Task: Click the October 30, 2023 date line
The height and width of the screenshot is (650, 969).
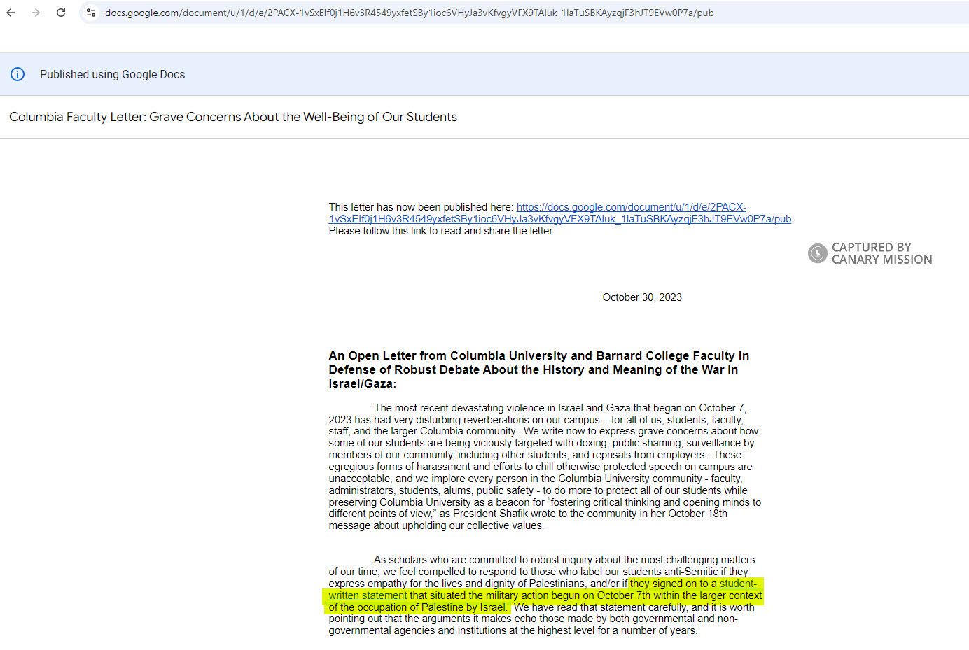Action: coord(641,297)
